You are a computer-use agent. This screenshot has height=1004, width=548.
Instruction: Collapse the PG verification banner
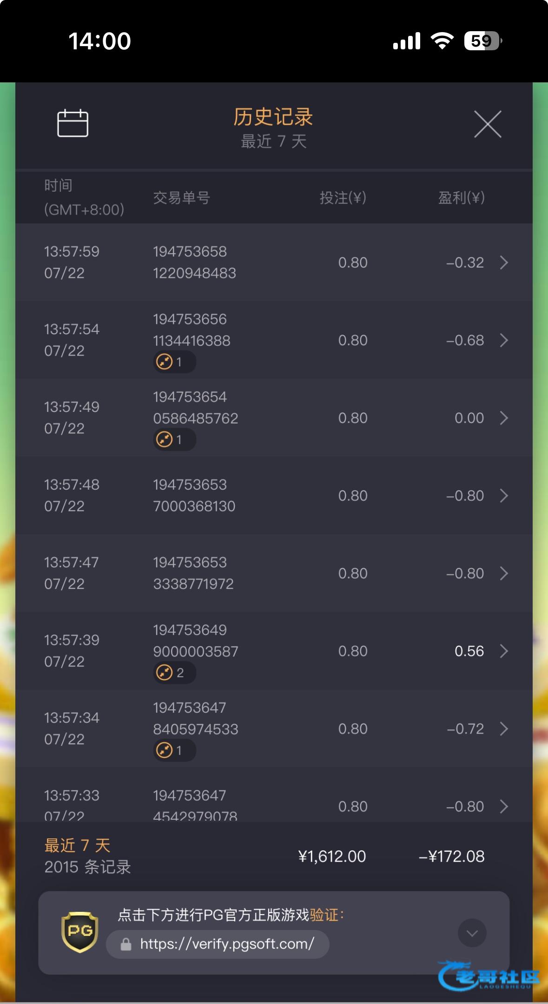tap(472, 933)
